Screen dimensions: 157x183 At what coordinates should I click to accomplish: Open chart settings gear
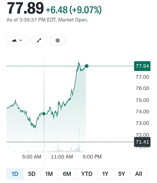pyautogui.click(x=57, y=40)
